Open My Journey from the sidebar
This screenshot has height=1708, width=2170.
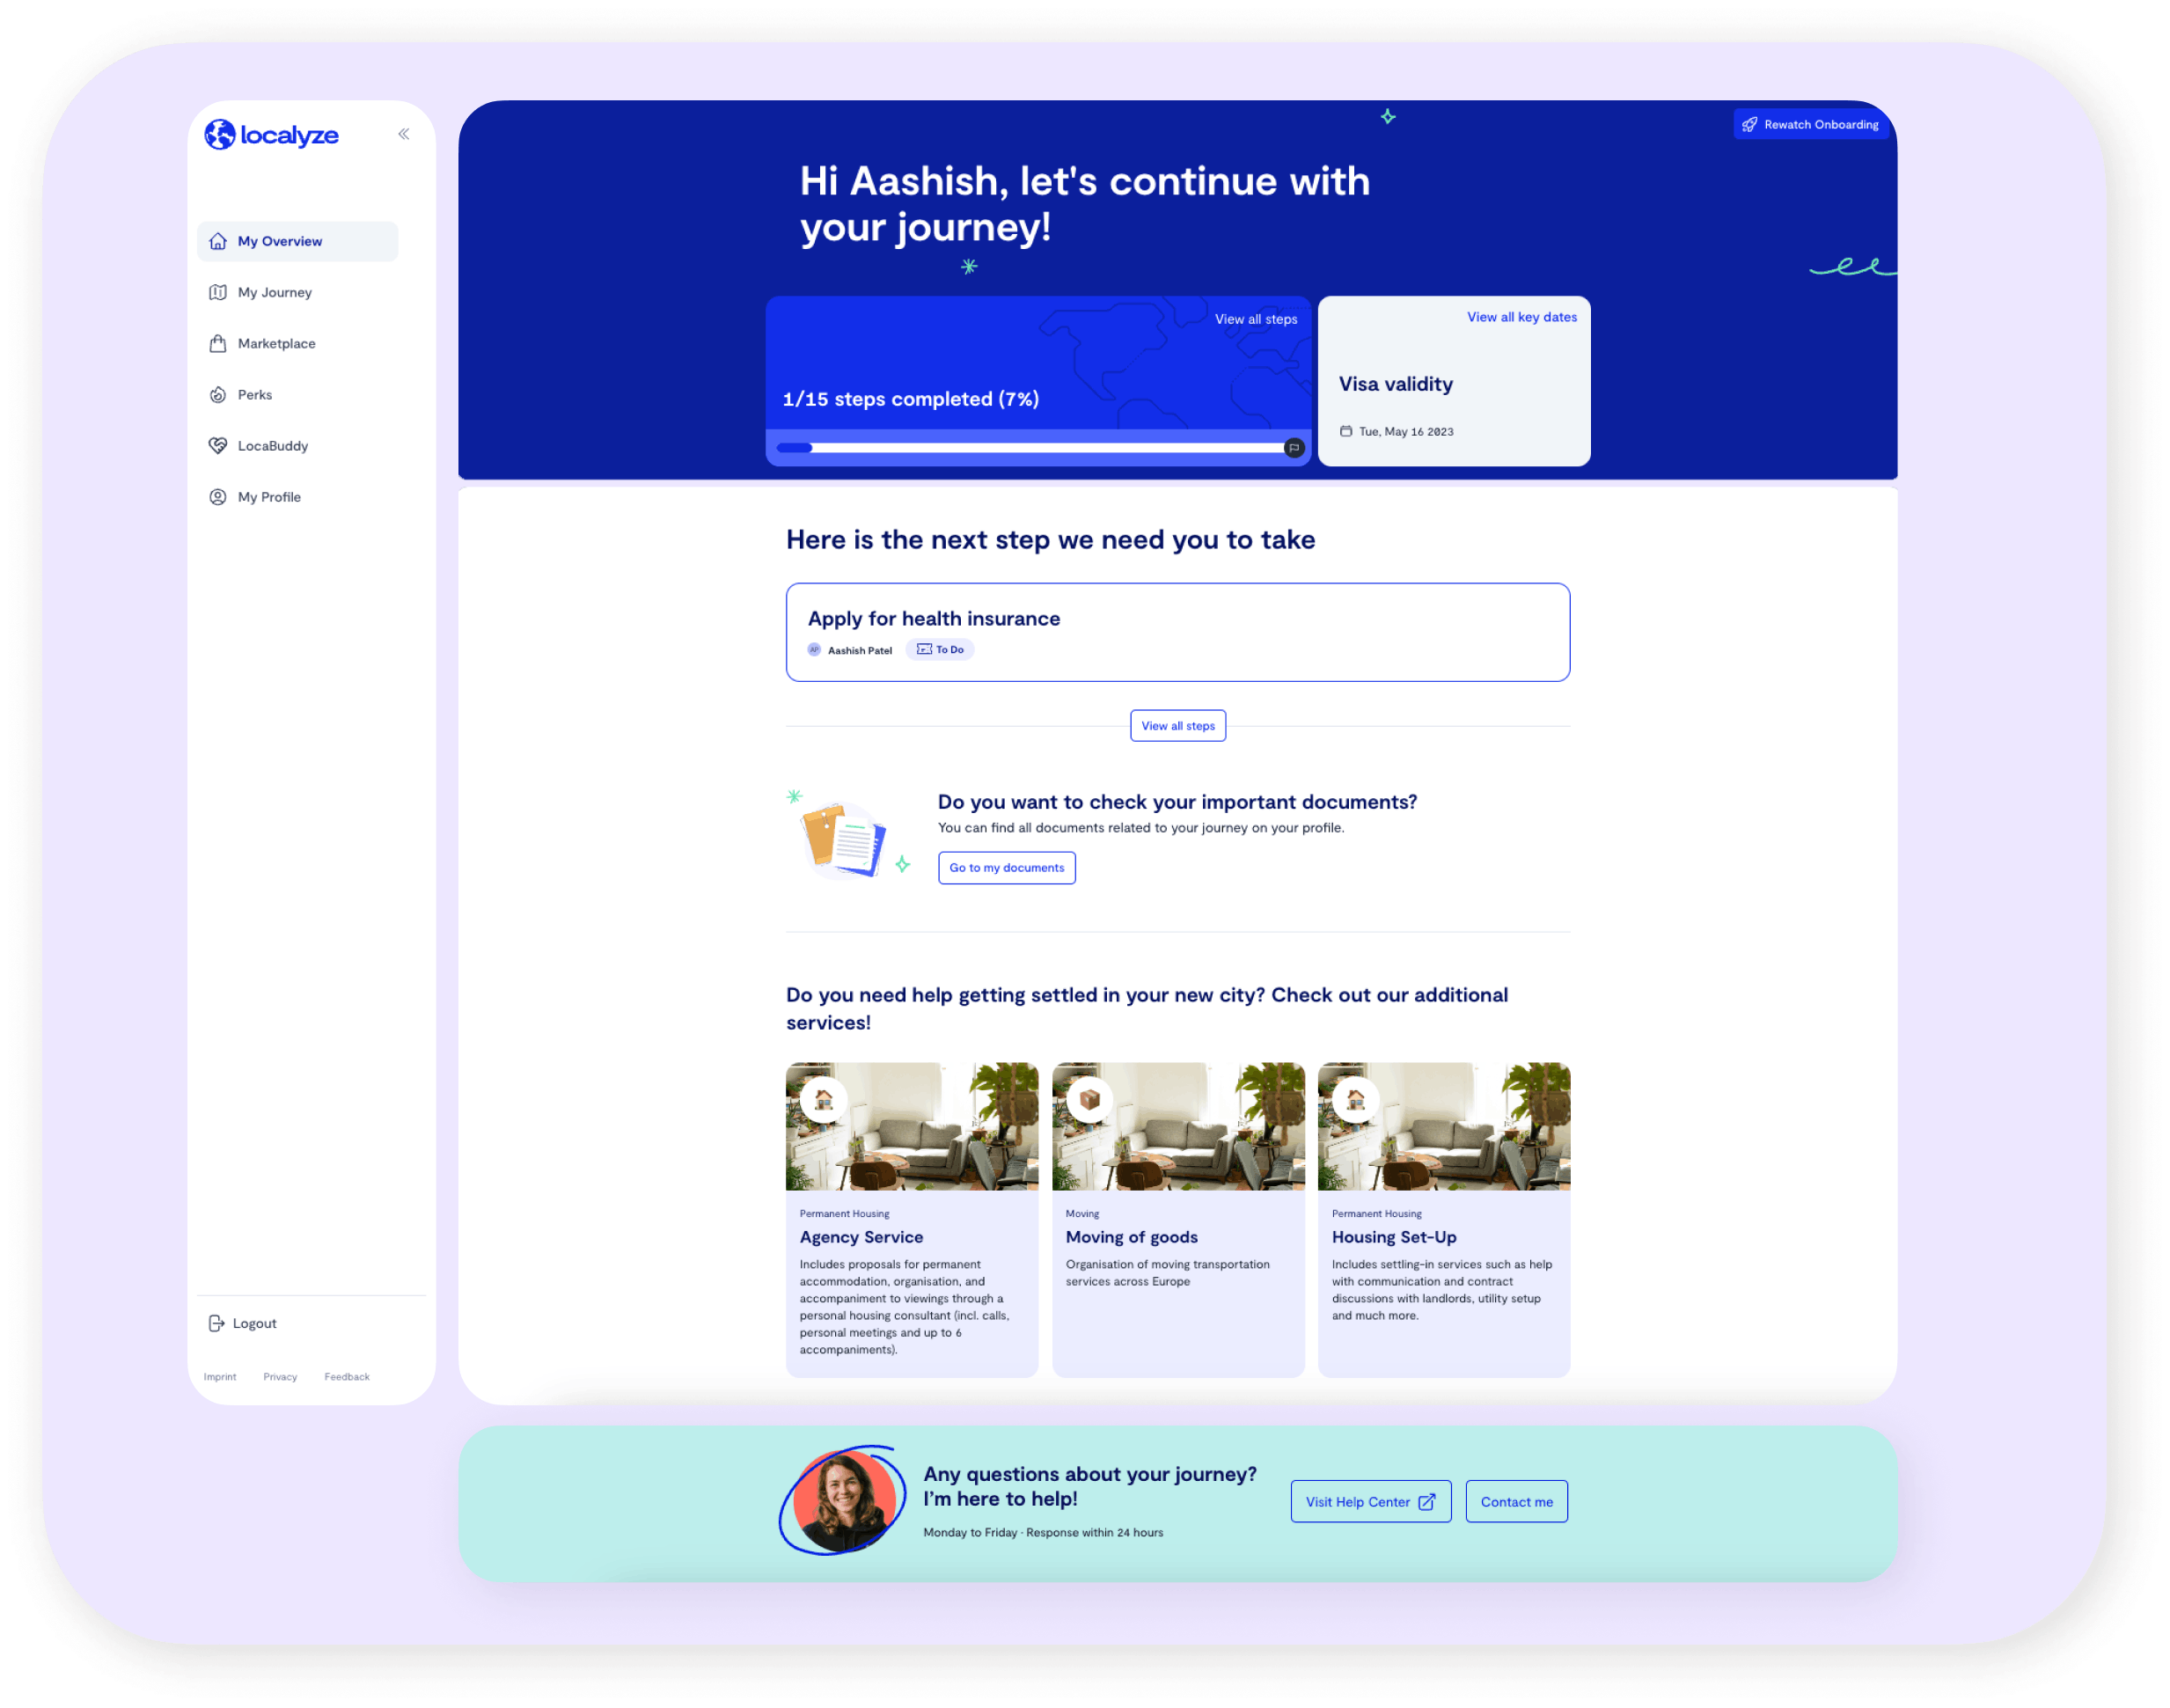pyautogui.click(x=275, y=292)
